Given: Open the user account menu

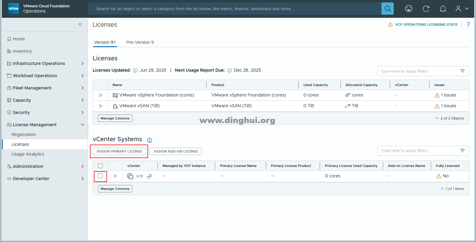Looking at the screenshot, I should [462, 9].
